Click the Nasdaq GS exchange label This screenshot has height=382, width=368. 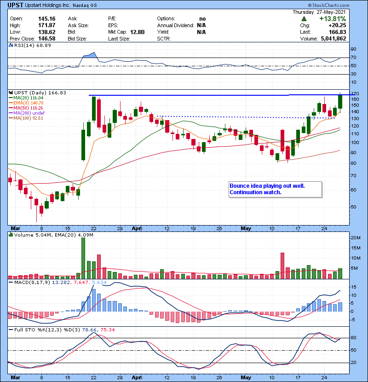85,6
